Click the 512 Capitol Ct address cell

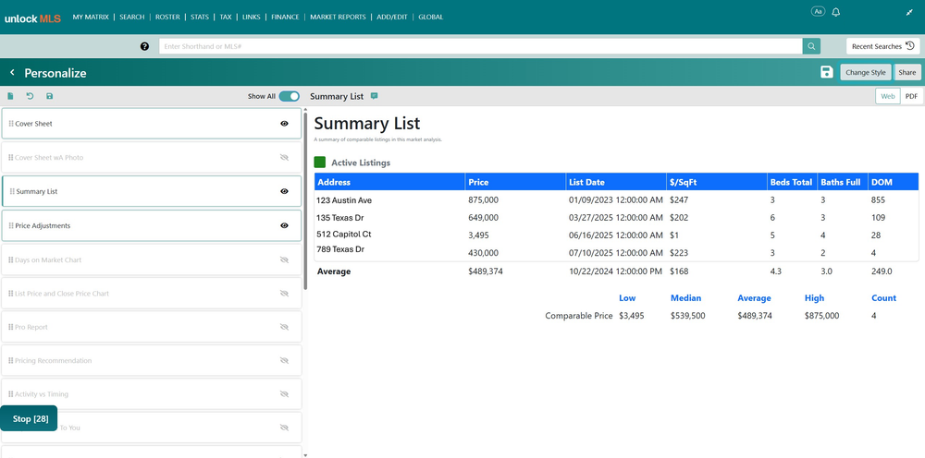343,235
